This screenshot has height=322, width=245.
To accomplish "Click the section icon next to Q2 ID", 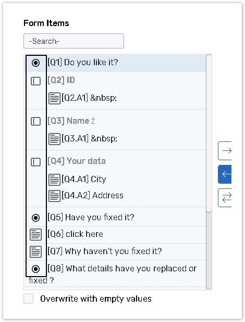I will point(35,81).
